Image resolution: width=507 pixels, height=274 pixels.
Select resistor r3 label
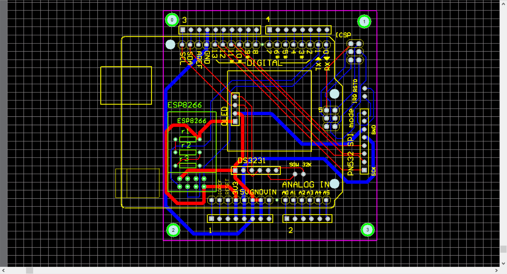[184, 158]
